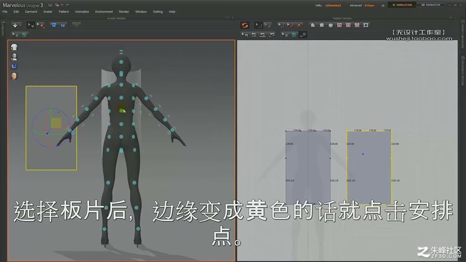This screenshot has height=262, width=466.
Task: Open the Avatar menu
Action: [x=48, y=12]
